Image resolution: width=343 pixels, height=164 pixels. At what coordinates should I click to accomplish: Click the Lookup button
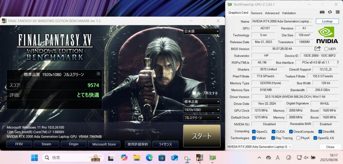pos(327,21)
